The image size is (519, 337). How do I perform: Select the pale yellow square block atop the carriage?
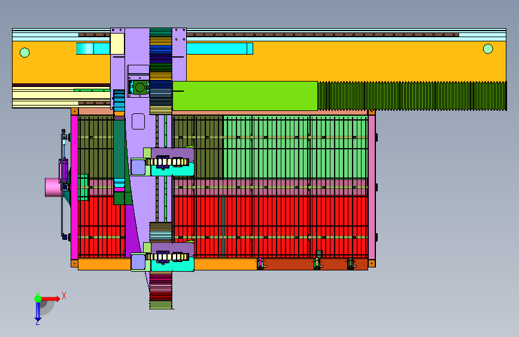pyautogui.click(x=117, y=44)
